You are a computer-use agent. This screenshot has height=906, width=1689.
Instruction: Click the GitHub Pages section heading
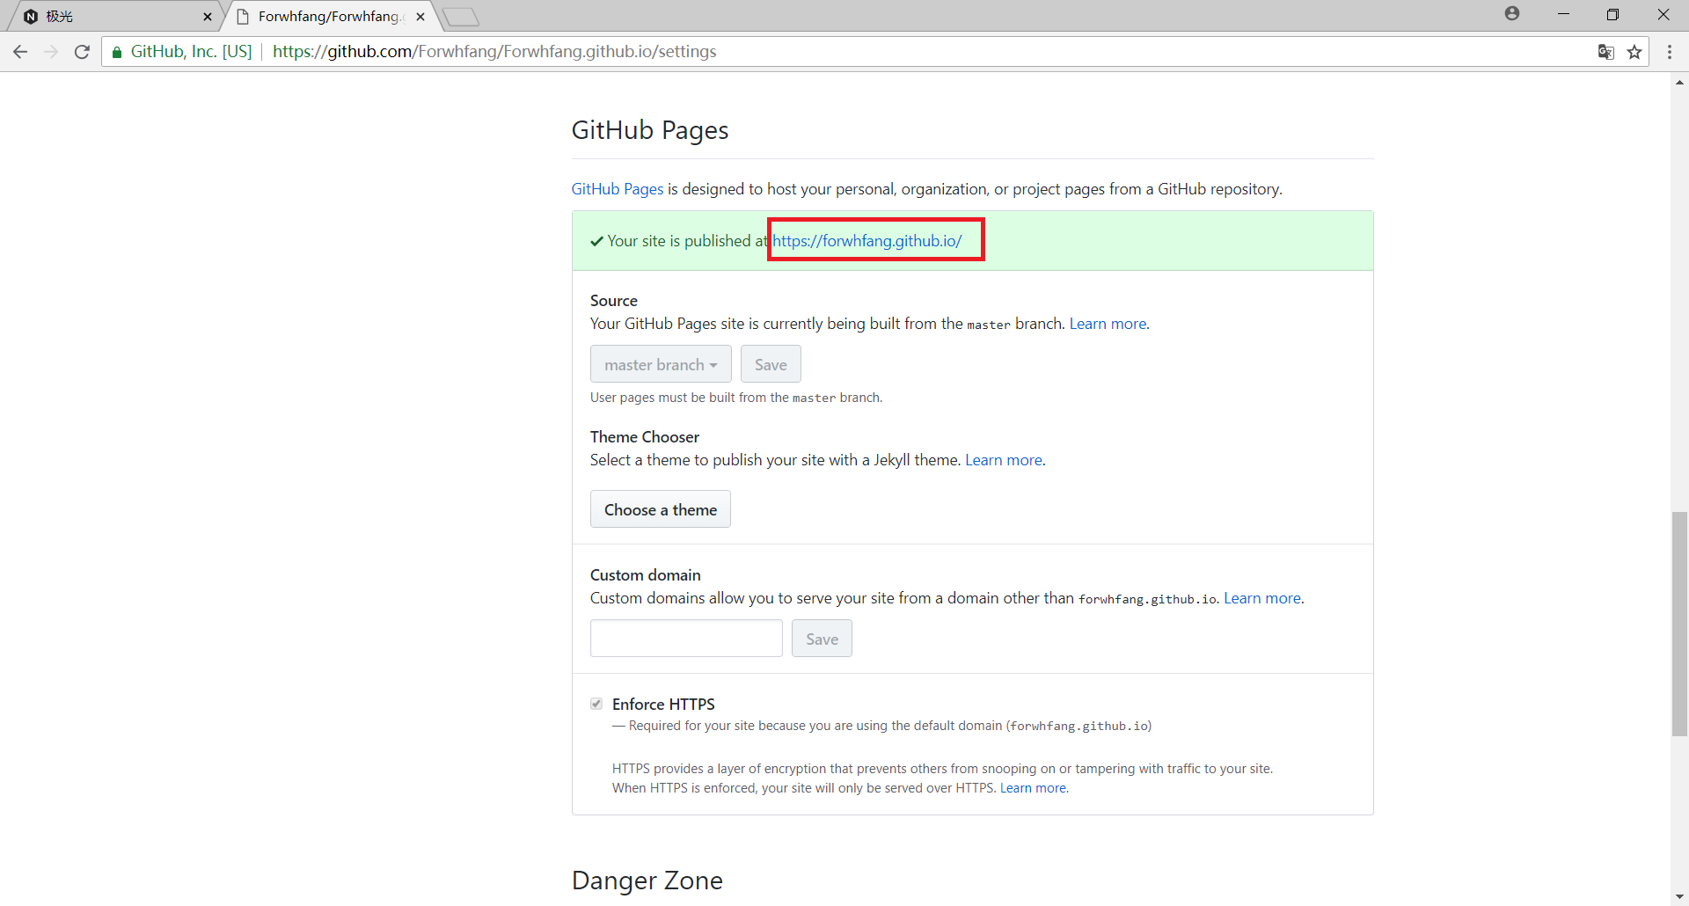650,130
